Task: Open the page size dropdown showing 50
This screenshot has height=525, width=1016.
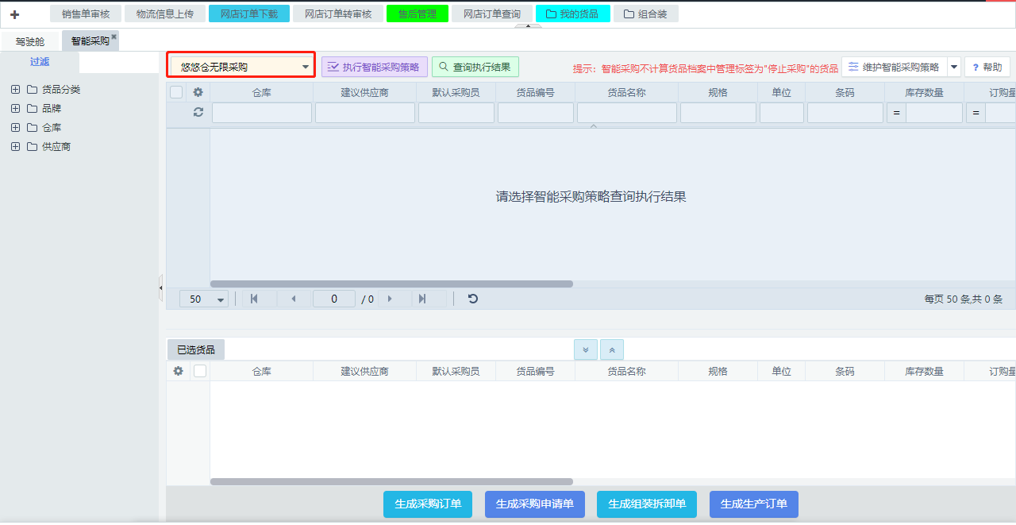Action: (x=204, y=299)
